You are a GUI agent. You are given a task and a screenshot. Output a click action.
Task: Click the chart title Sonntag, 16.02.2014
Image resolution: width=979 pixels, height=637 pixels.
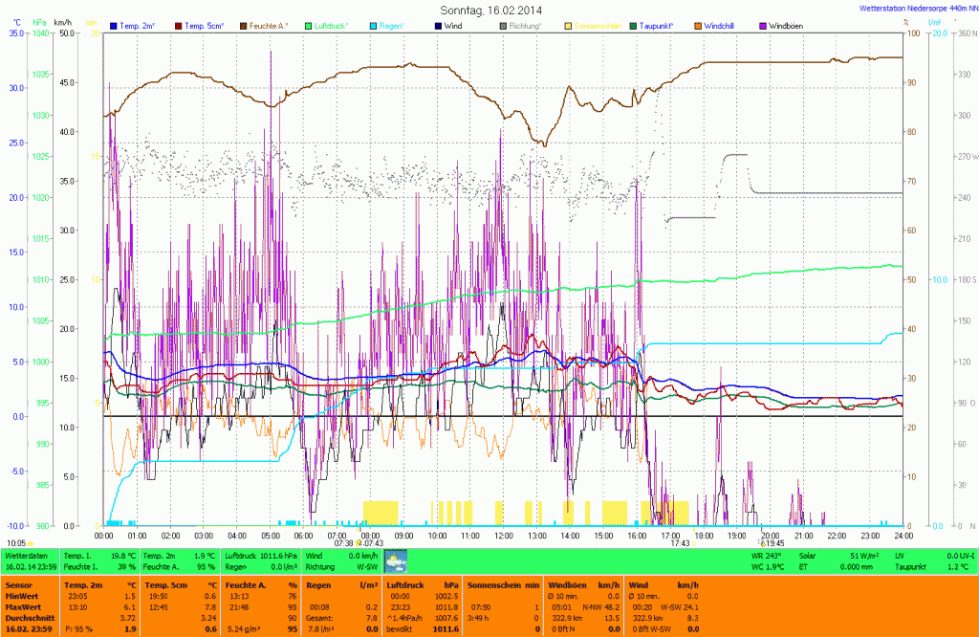coord(489,9)
